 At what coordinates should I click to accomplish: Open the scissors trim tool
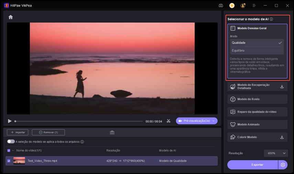(168, 121)
